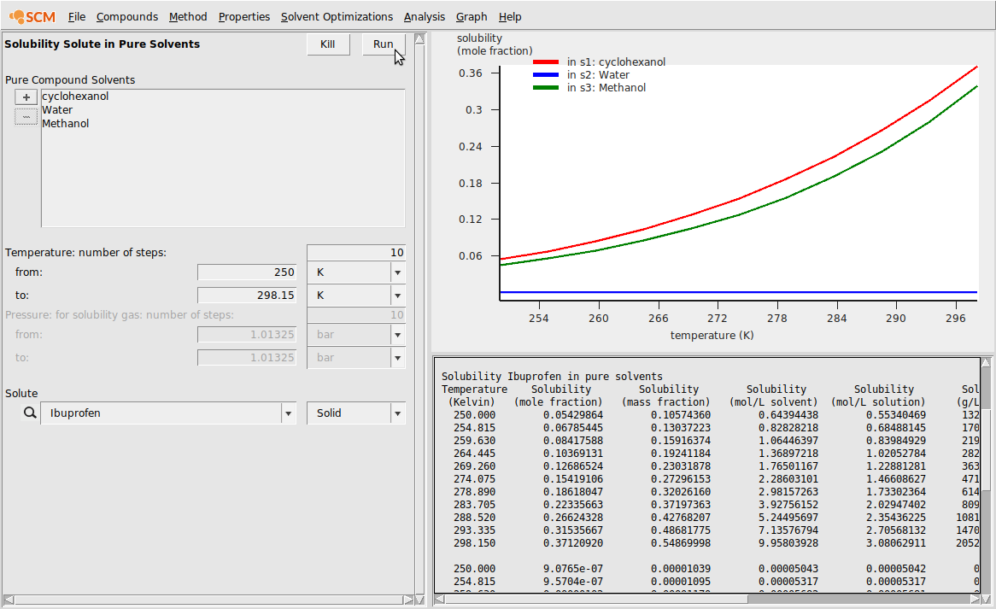Click the Kill button
996x609 pixels.
click(328, 44)
